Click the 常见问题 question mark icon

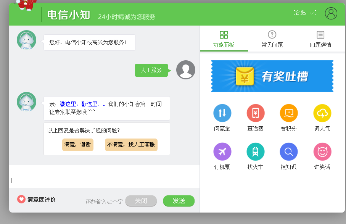pos(272,34)
